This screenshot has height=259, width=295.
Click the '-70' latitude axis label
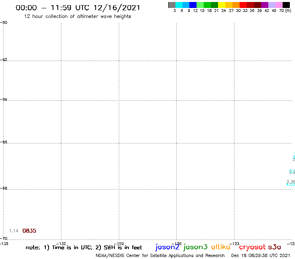[x=4, y=239]
